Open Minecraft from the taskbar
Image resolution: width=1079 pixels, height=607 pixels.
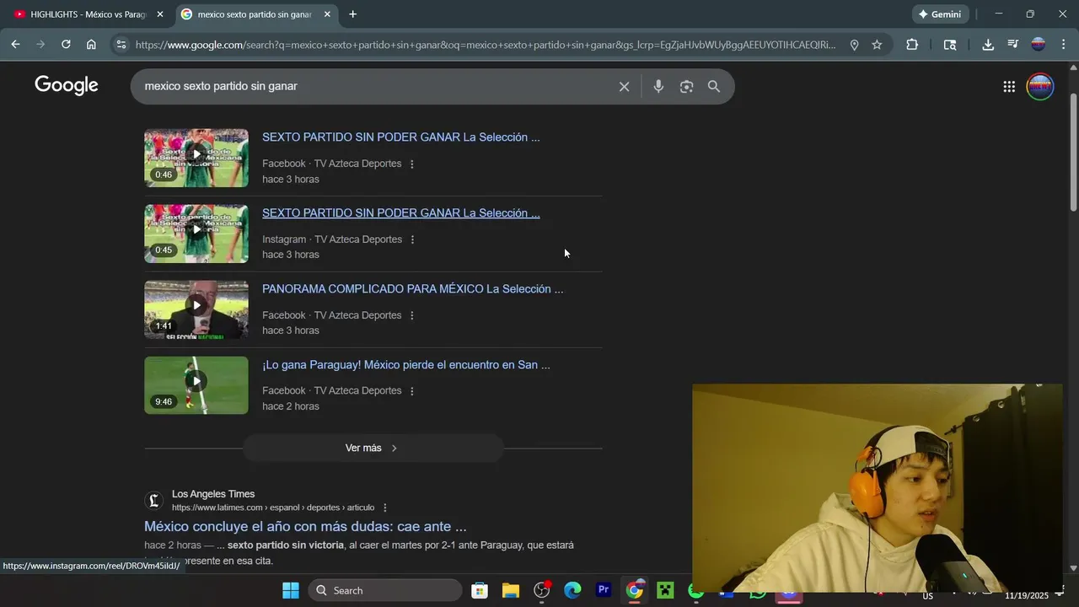[x=666, y=590]
